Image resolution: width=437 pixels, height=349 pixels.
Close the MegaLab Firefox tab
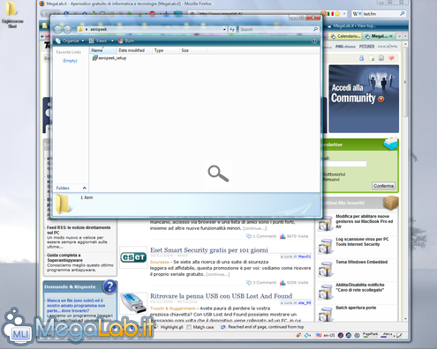pyautogui.click(x=391, y=36)
